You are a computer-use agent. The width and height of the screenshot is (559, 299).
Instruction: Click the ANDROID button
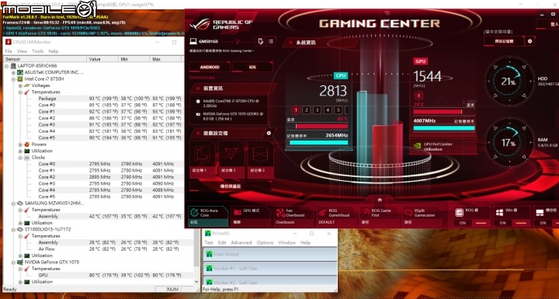pos(210,67)
